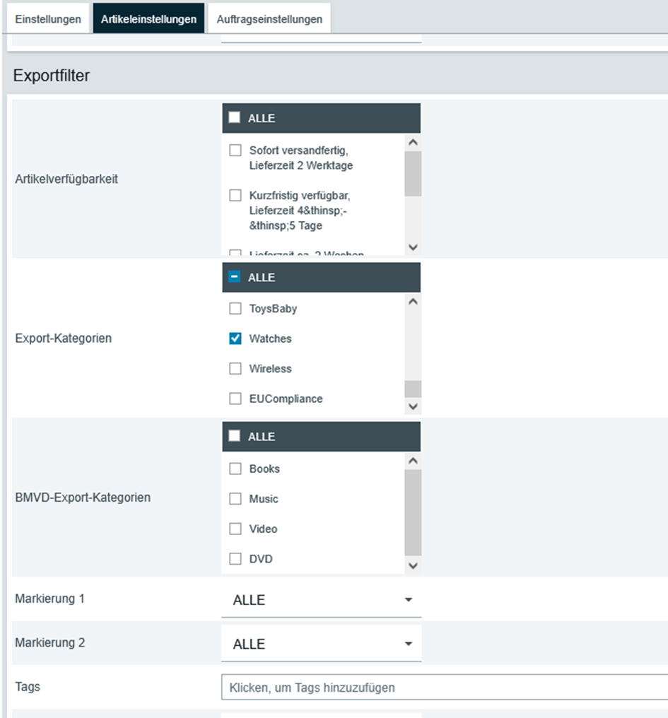Expand the Markierung 2 dropdown

[x=321, y=645]
